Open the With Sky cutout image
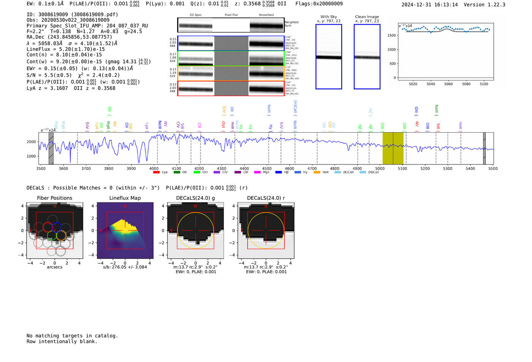The image size is (532, 362). [329, 57]
